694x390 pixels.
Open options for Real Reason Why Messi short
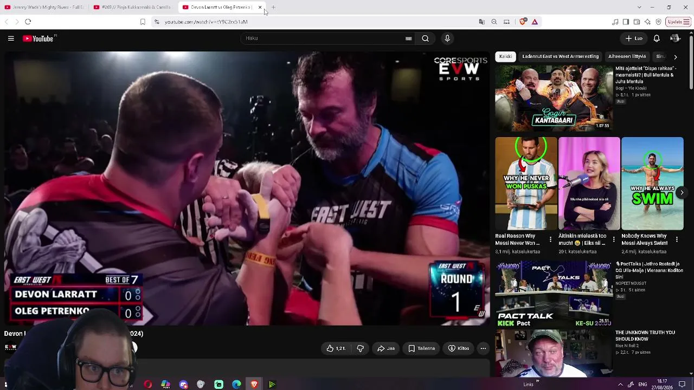(x=550, y=239)
